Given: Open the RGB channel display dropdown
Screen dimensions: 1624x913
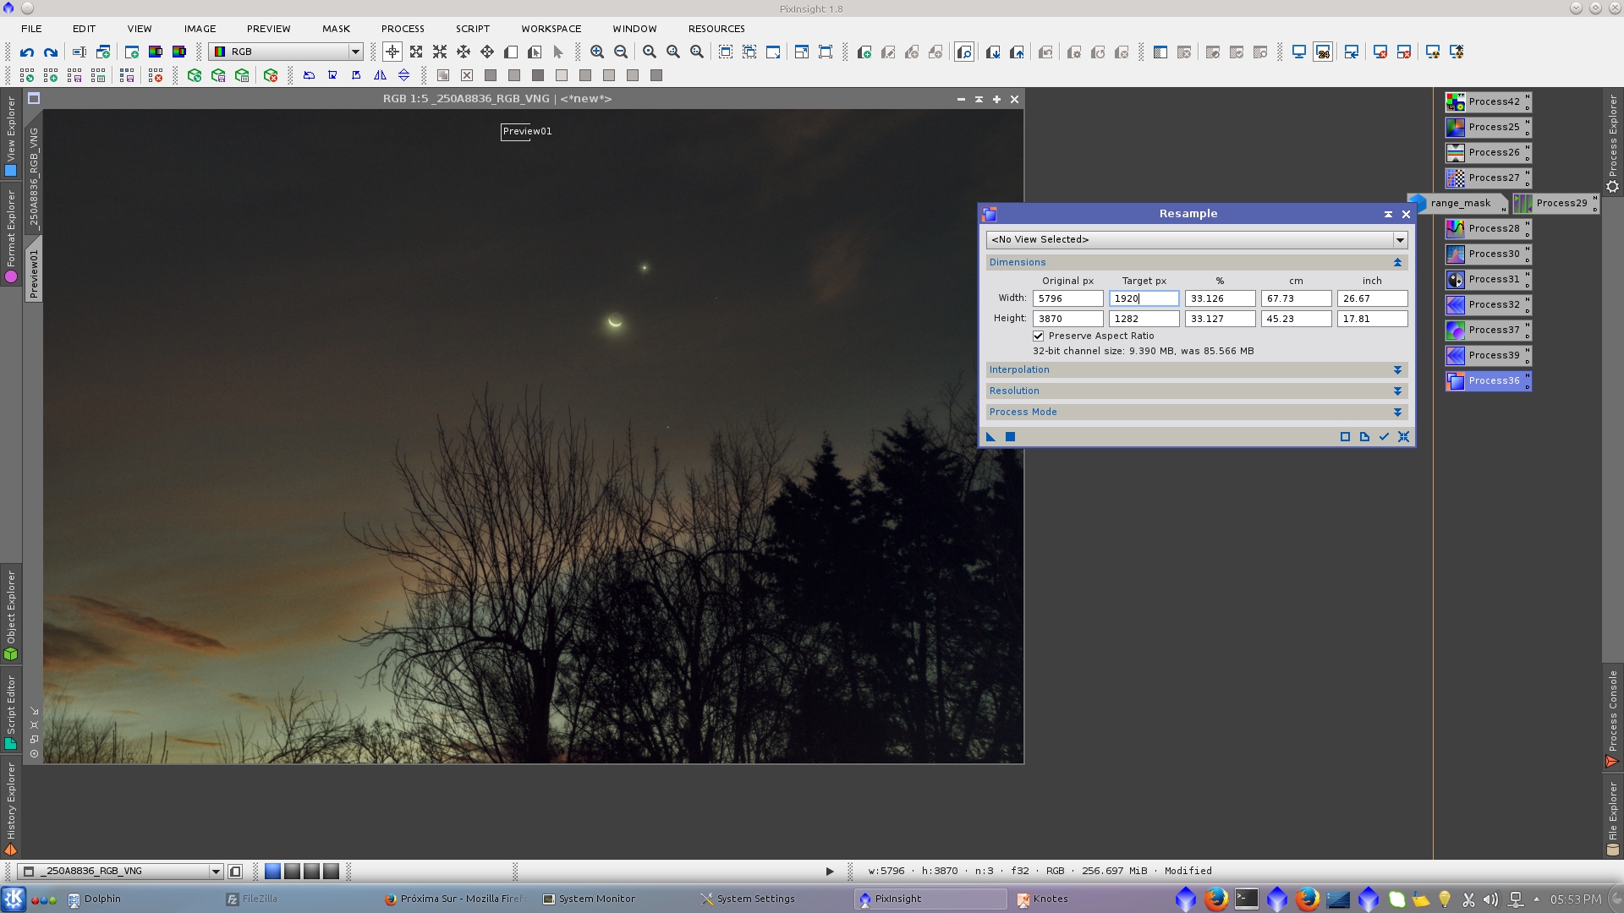Looking at the screenshot, I should [x=286, y=52].
